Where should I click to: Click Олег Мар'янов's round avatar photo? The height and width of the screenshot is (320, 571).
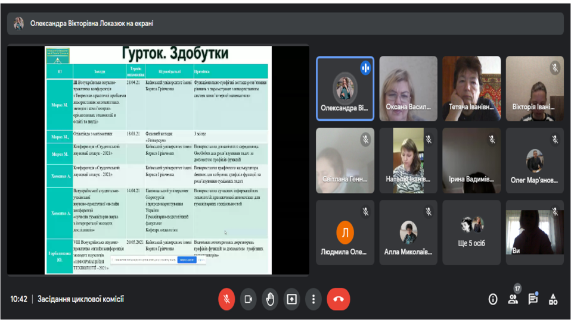click(535, 160)
